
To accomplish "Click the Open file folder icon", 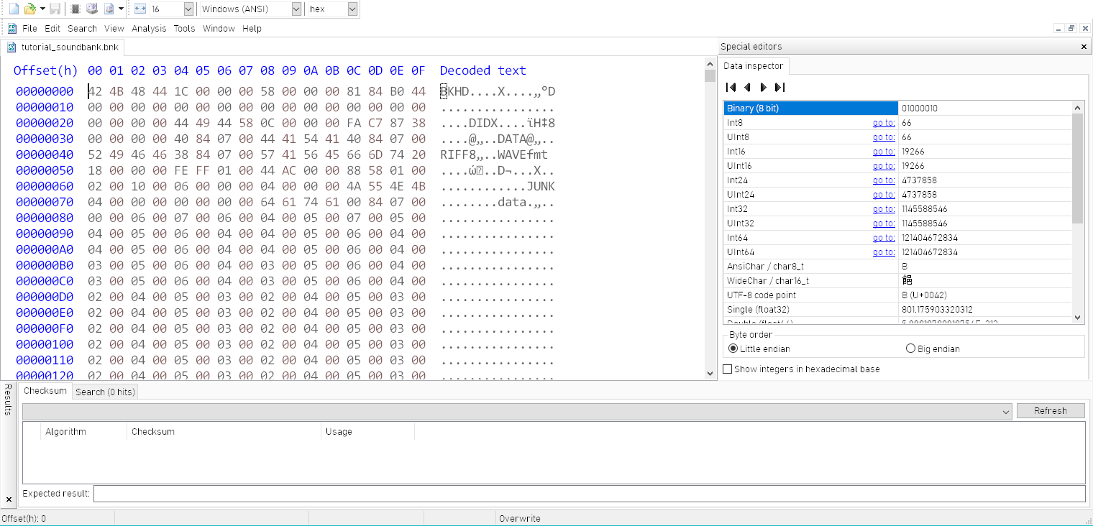I will (29, 9).
